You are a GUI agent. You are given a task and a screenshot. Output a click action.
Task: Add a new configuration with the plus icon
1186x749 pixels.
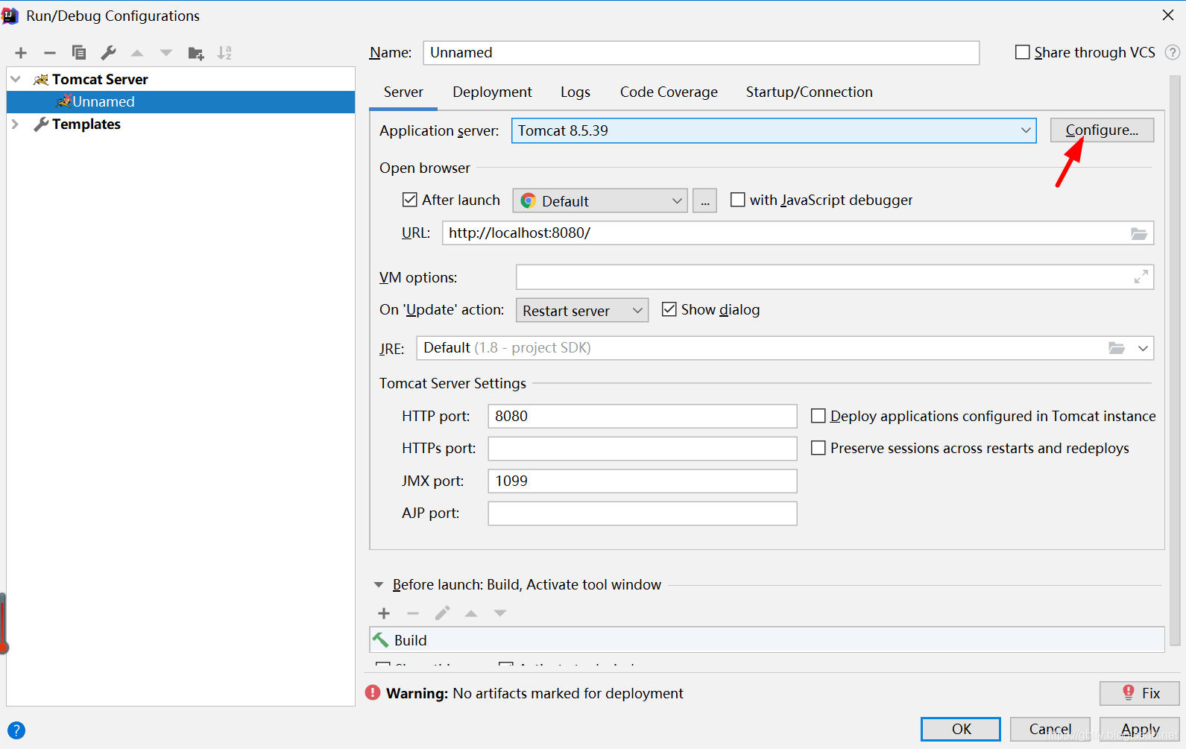point(21,53)
